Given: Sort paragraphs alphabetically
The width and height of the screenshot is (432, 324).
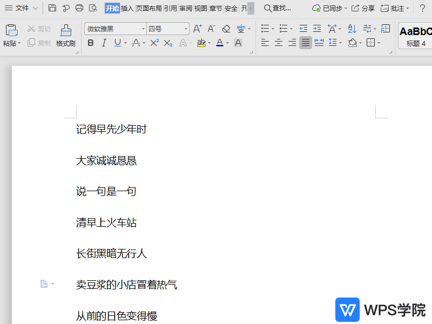Looking at the screenshot, I should tap(351, 28).
